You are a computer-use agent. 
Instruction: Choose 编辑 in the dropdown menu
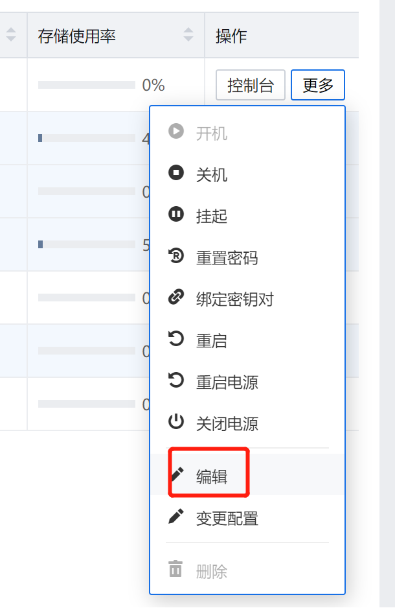tap(212, 477)
